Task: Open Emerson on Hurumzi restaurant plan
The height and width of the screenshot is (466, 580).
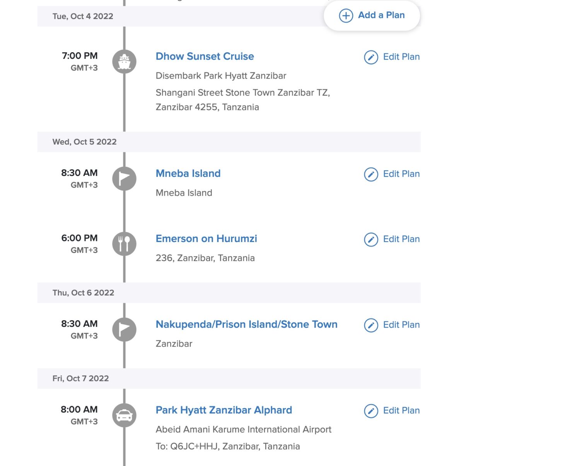Action: [206, 239]
